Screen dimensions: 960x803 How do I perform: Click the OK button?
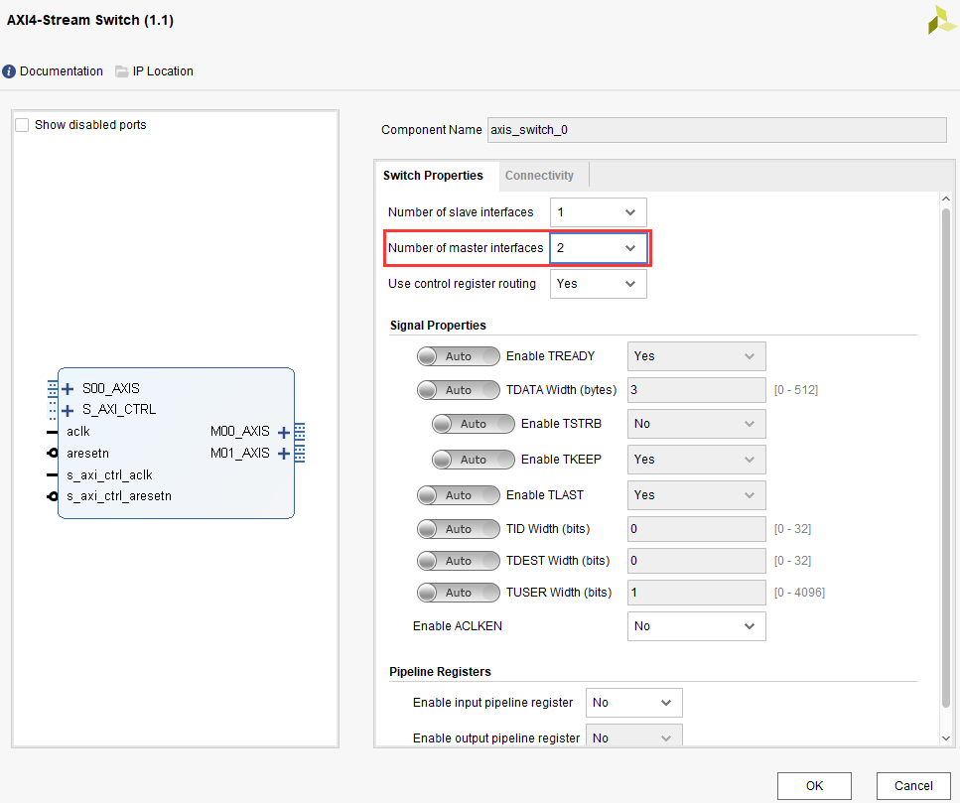tap(814, 785)
